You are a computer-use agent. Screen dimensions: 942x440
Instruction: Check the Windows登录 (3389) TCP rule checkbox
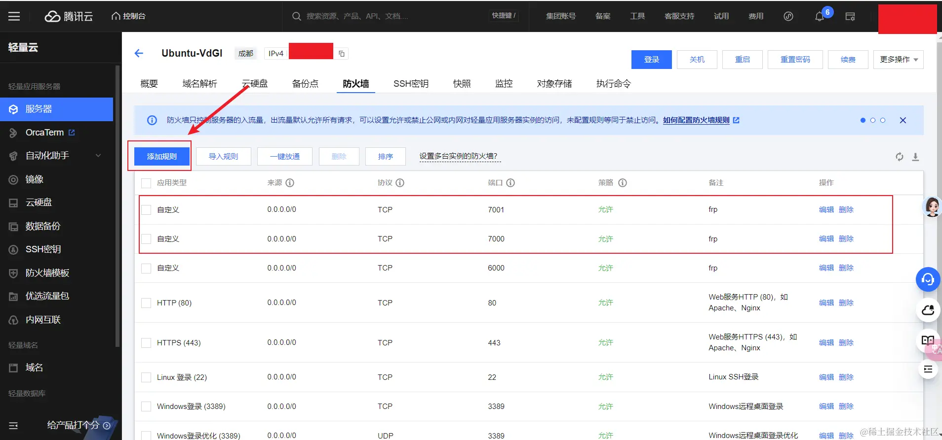pos(146,406)
